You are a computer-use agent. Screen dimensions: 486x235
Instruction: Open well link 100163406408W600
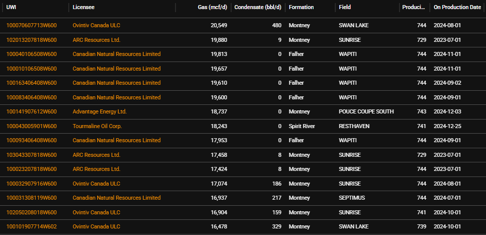pos(31,83)
